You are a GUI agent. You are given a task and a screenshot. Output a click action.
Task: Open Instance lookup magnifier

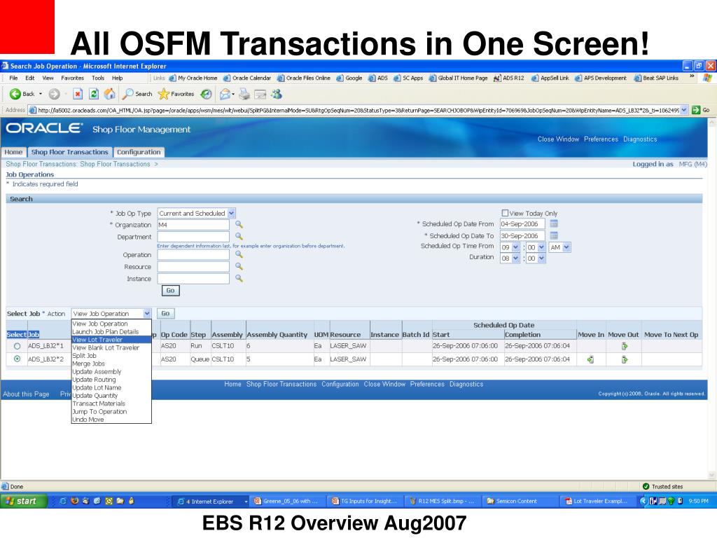pos(239,278)
